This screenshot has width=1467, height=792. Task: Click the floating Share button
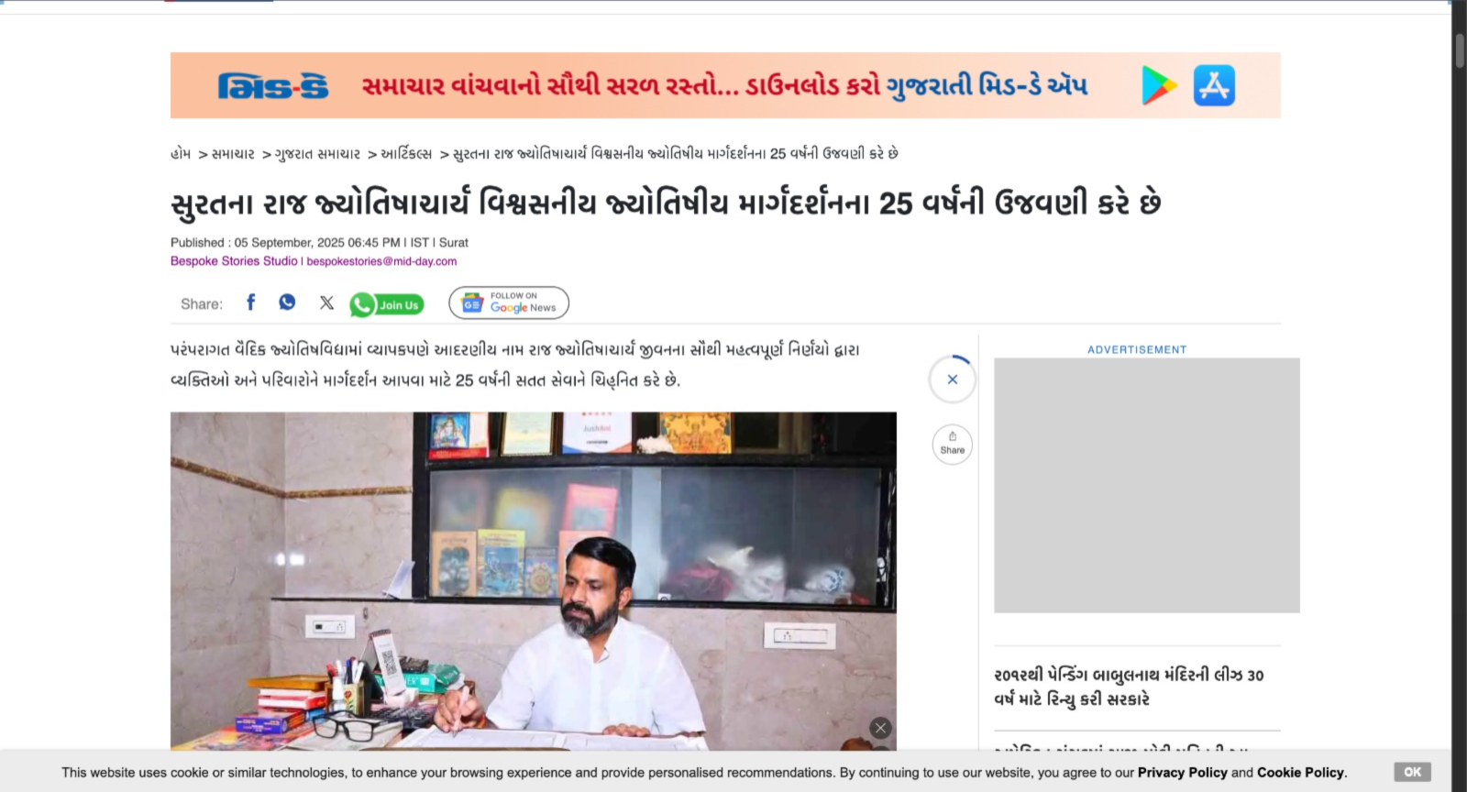pyautogui.click(x=953, y=444)
